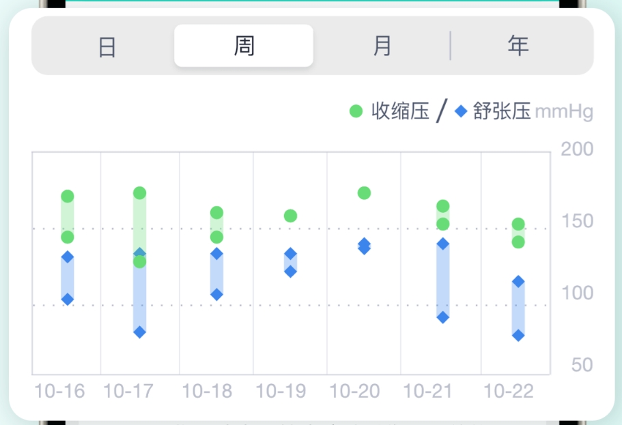Tap the green systolic range bar on 10-16

(x=68, y=217)
